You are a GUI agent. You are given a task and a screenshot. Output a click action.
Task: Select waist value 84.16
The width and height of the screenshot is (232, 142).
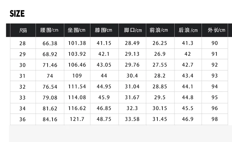point(50,119)
